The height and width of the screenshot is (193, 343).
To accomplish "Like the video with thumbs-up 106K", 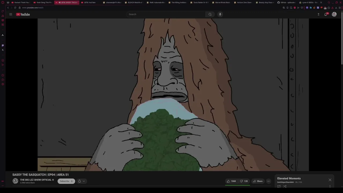I will pos(232,181).
